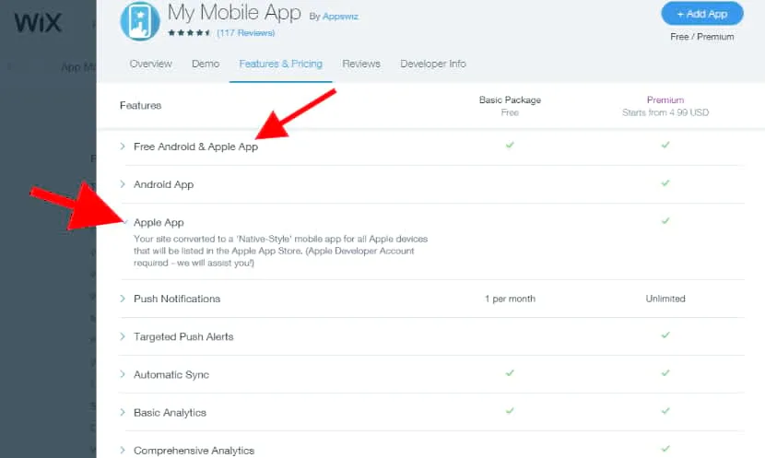The height and width of the screenshot is (458, 765).
Task: Click the My Mobile App icon
Action: [140, 21]
